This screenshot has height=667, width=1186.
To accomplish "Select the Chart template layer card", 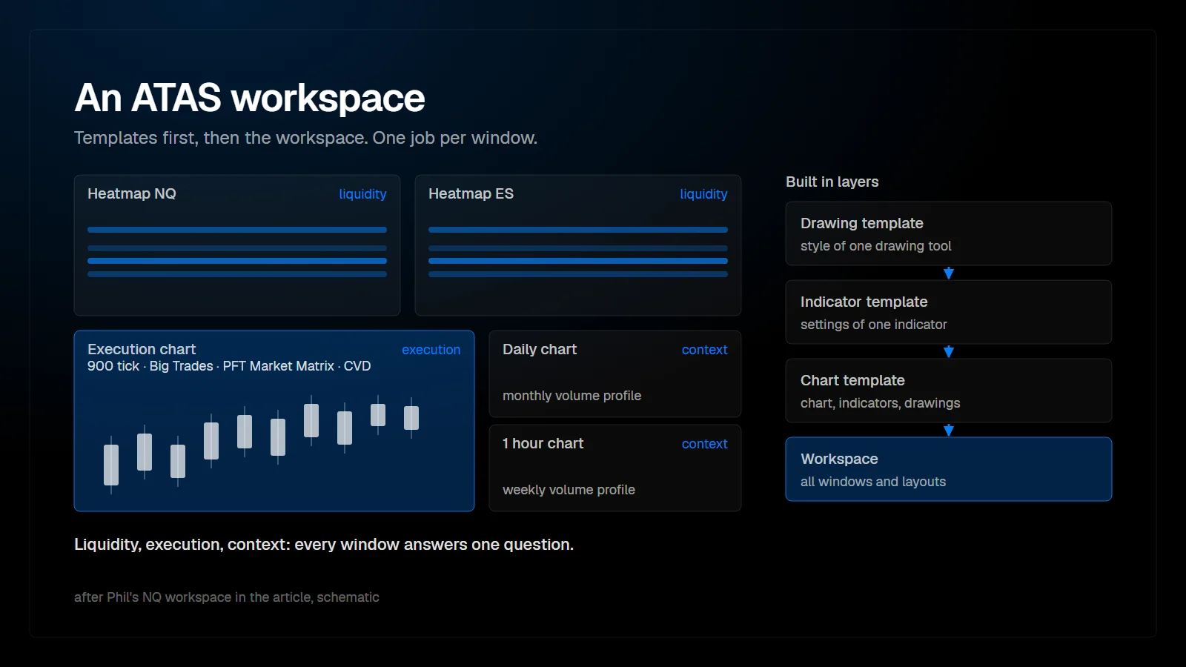I will coord(949,391).
